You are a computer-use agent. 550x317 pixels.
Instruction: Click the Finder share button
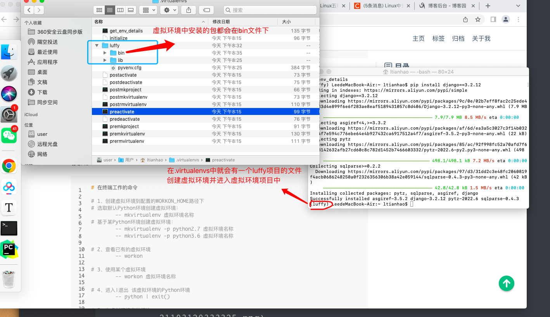tap(189, 10)
